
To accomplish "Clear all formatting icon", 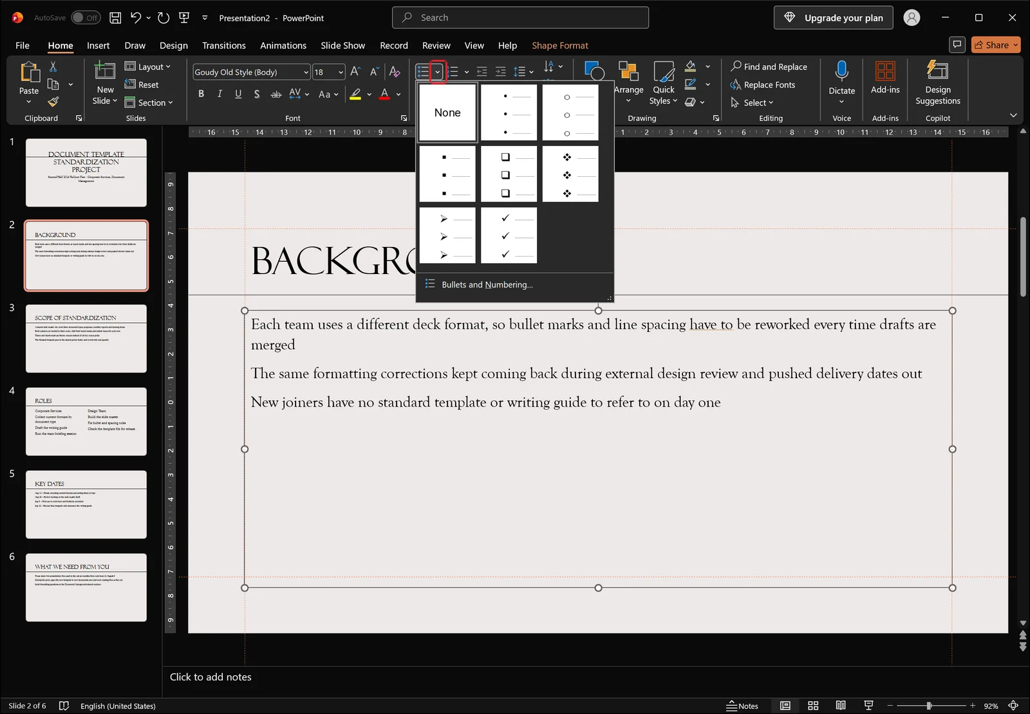I will [x=395, y=72].
